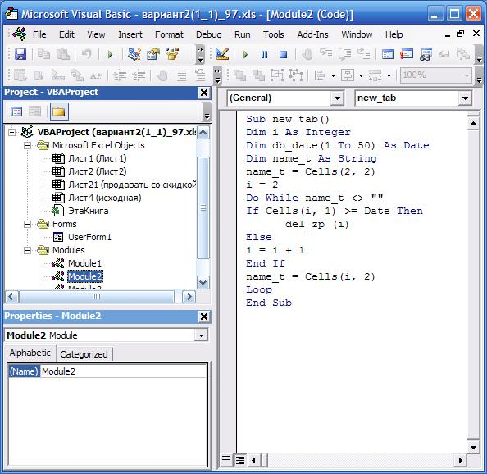Select Module1 in the project tree

(x=84, y=263)
